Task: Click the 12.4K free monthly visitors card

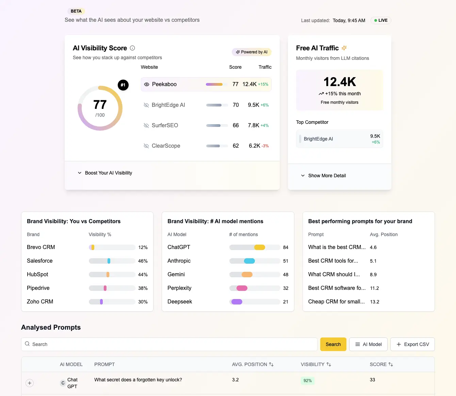Action: [x=340, y=90]
